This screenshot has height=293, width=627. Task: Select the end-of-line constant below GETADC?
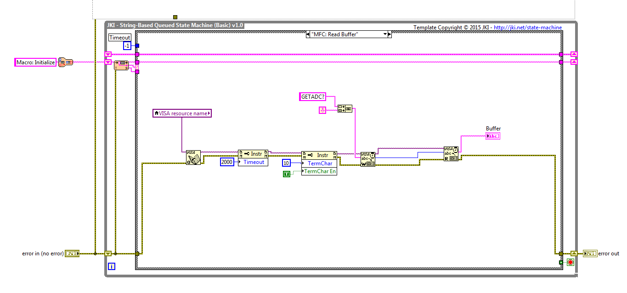[x=322, y=110]
